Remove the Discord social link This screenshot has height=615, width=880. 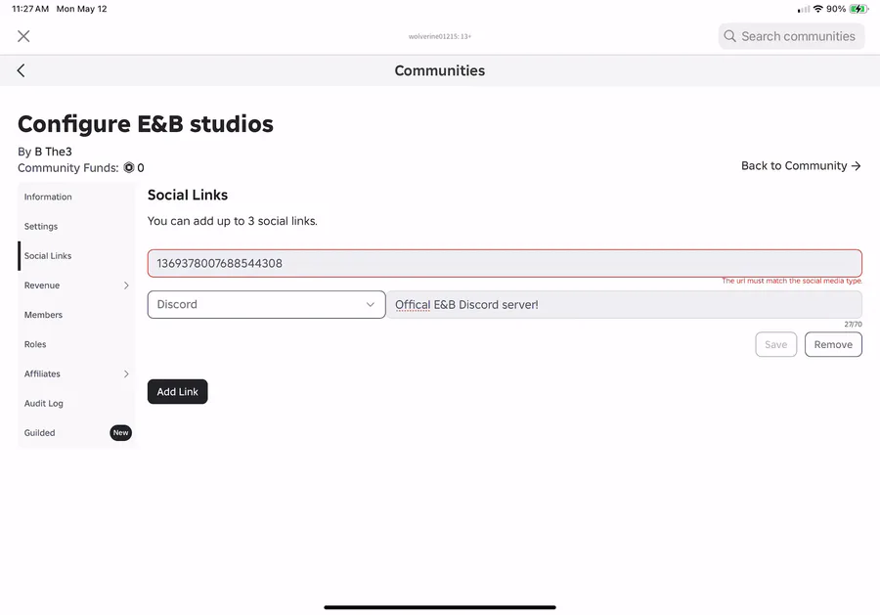[833, 344]
